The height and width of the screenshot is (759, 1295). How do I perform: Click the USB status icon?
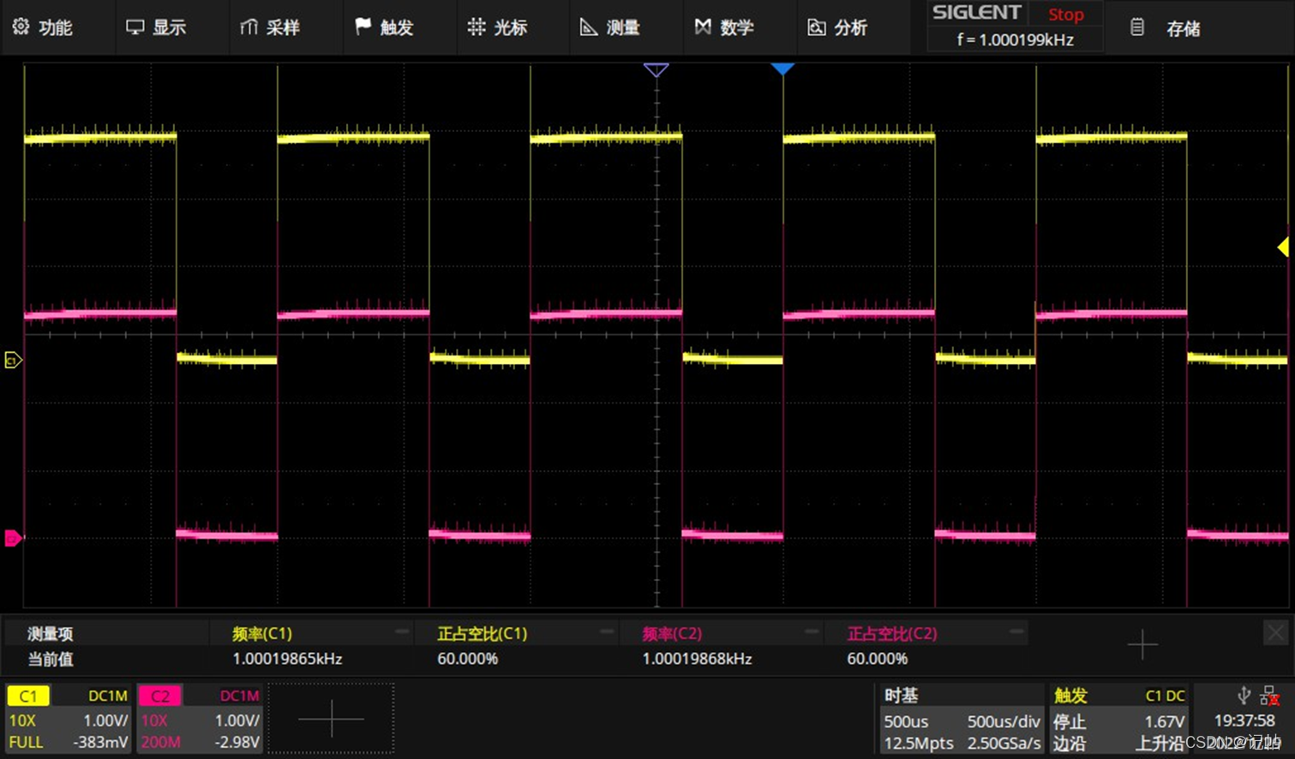(1244, 695)
